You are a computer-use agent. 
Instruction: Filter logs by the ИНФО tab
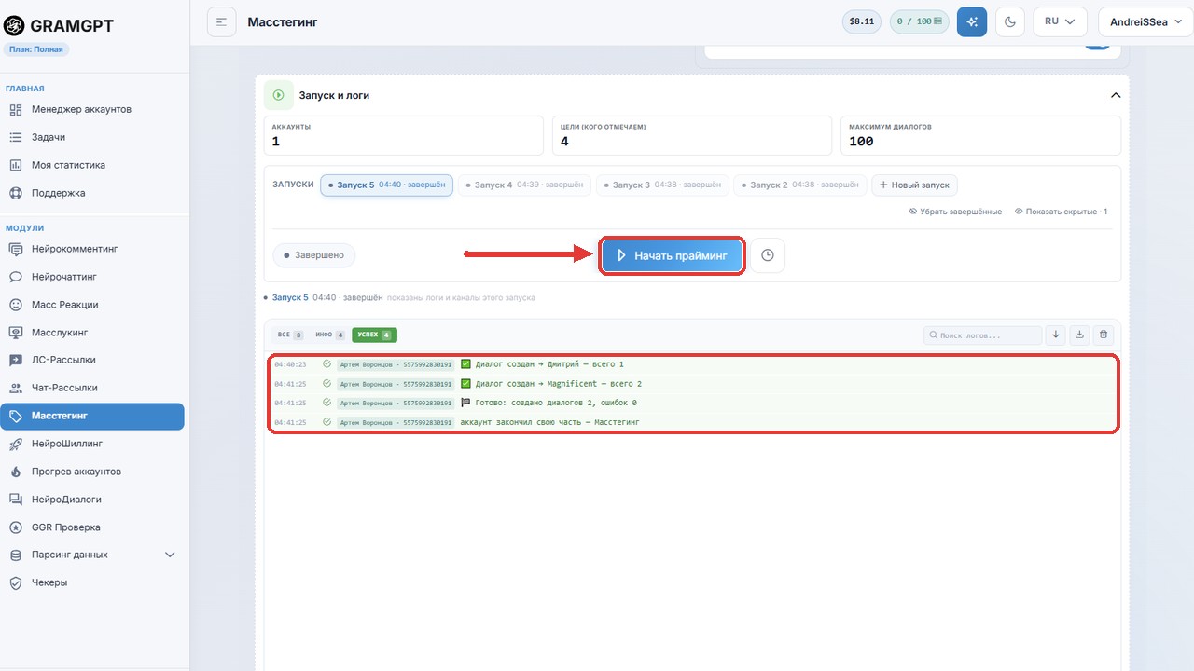pyautogui.click(x=330, y=335)
